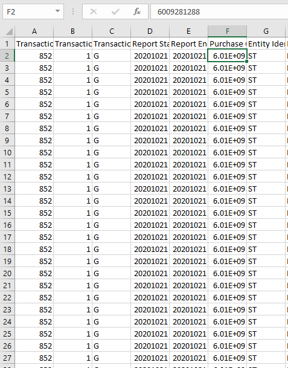Image resolution: width=288 pixels, height=368 pixels.
Task: Click cell F7 showing 6.01E+09
Action: coord(227,116)
